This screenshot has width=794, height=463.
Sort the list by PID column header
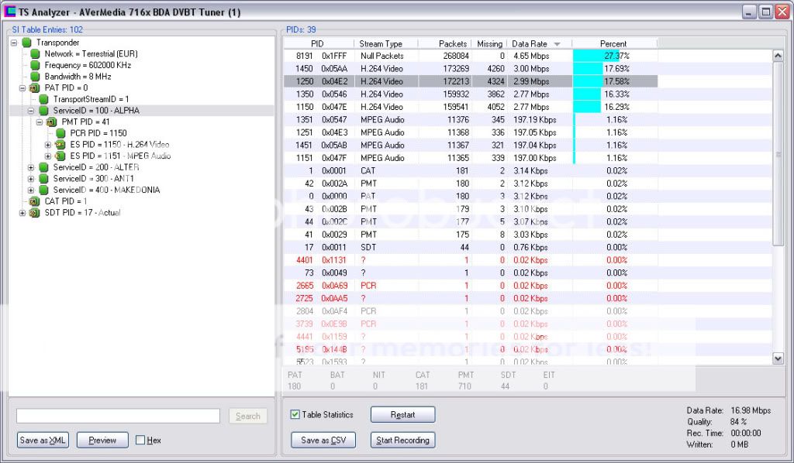[317, 44]
